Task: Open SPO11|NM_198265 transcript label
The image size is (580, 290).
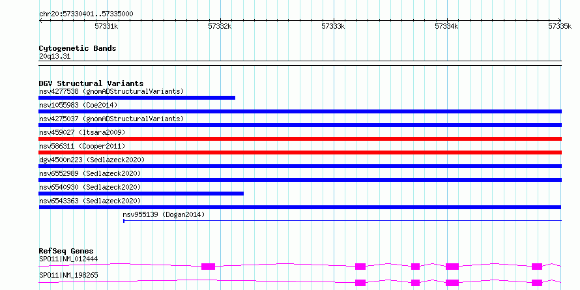Action: coord(68,275)
